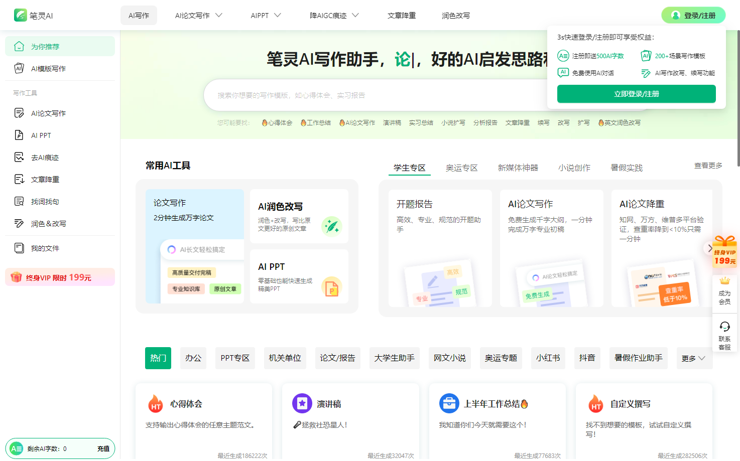Click the leaf icon on AI润色改写 card
This screenshot has height=461, width=740.
pyautogui.click(x=331, y=226)
